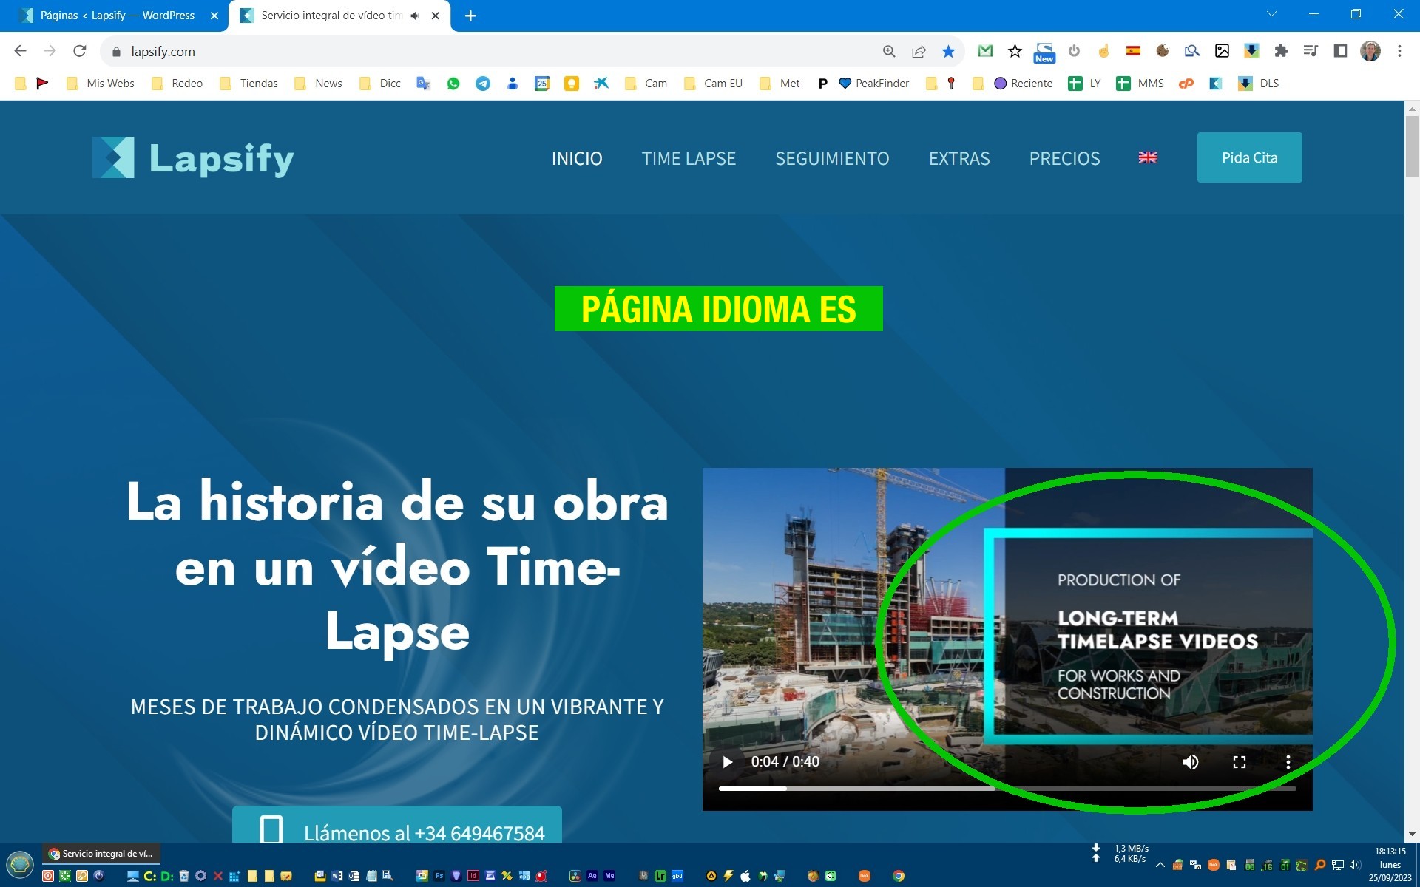The height and width of the screenshot is (887, 1420).
Task: Open the Spanish flag extension
Action: click(1133, 51)
